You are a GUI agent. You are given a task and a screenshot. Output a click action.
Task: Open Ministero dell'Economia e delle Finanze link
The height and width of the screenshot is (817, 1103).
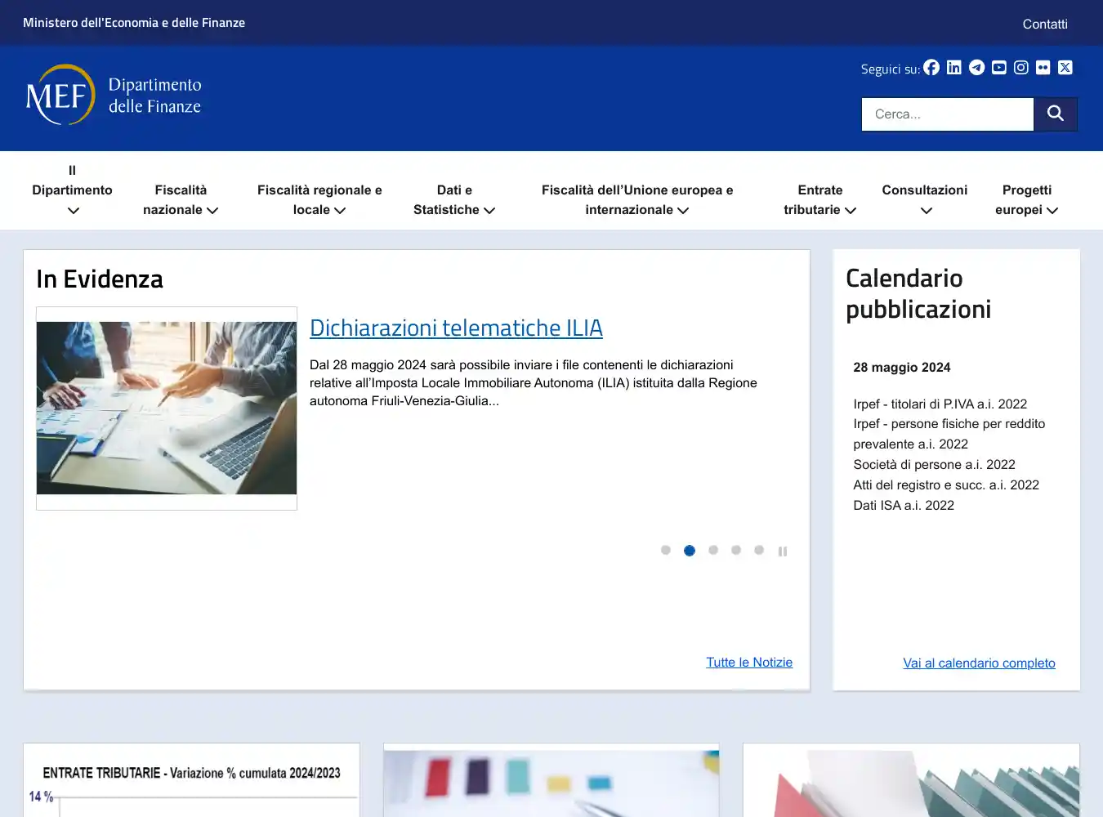pyautogui.click(x=134, y=23)
